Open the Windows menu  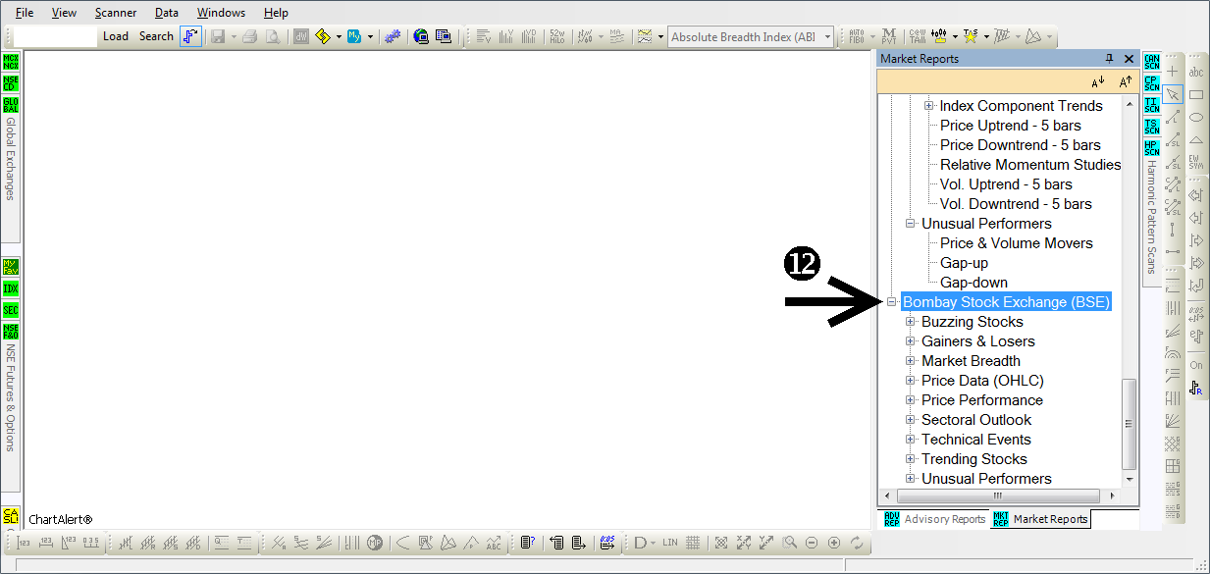click(221, 13)
